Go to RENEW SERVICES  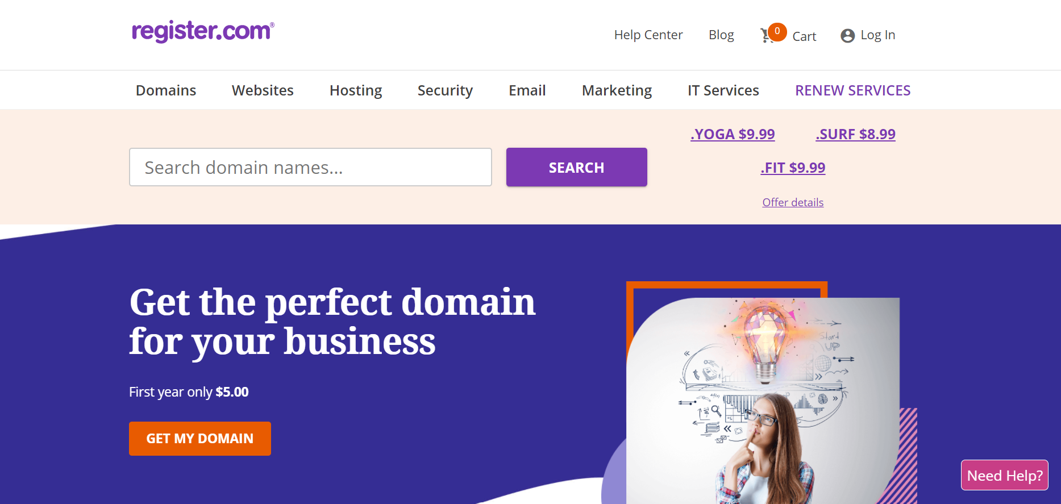852,90
